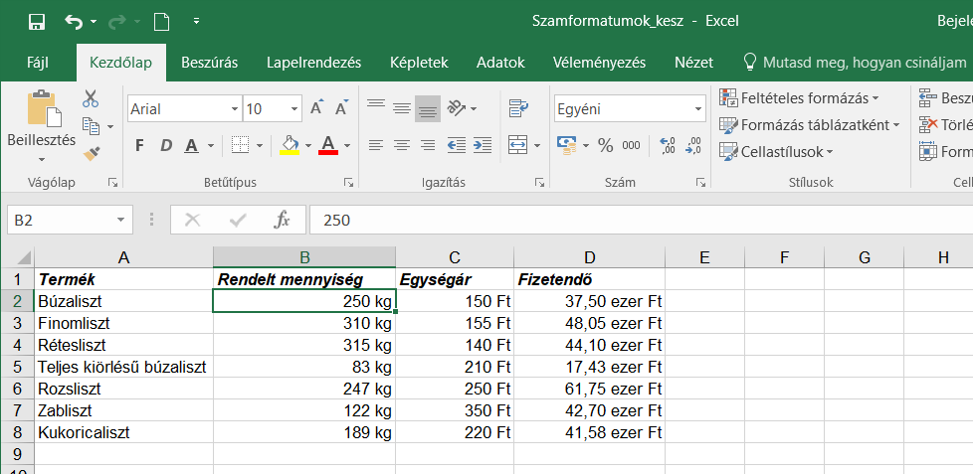The width and height of the screenshot is (973, 474).
Task: Click the Cut scissors icon
Action: [91, 99]
